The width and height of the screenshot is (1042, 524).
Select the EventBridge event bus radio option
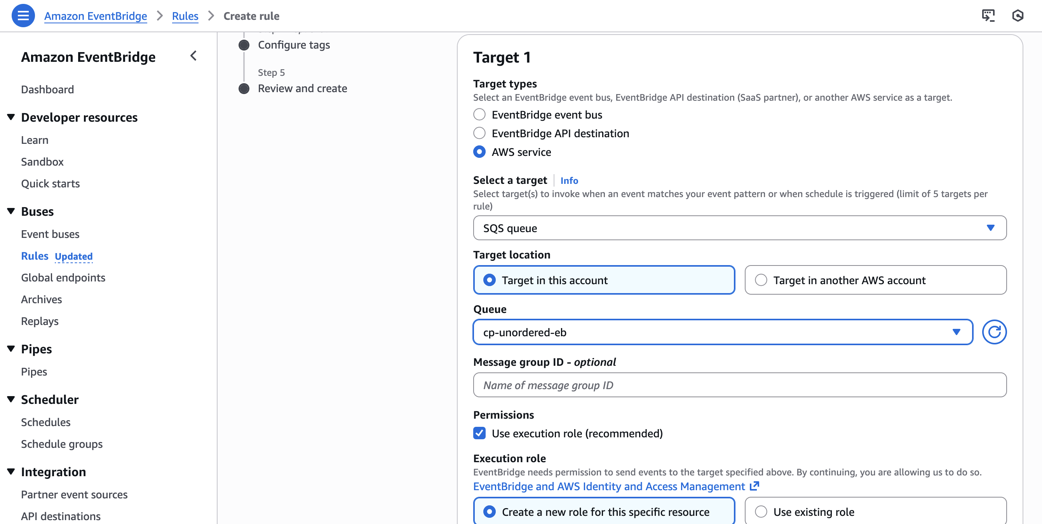[x=479, y=115]
